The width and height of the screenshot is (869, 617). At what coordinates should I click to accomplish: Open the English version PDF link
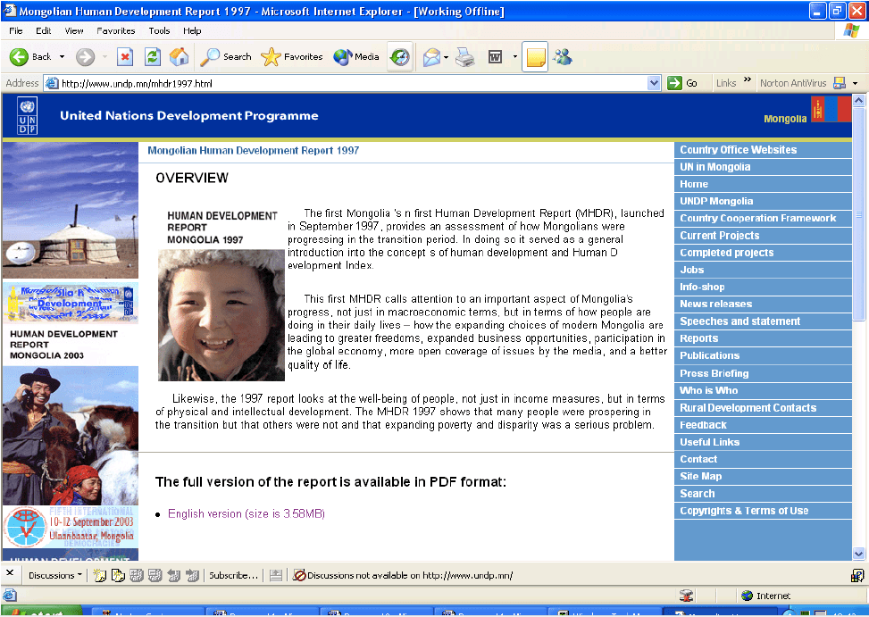[x=246, y=513]
